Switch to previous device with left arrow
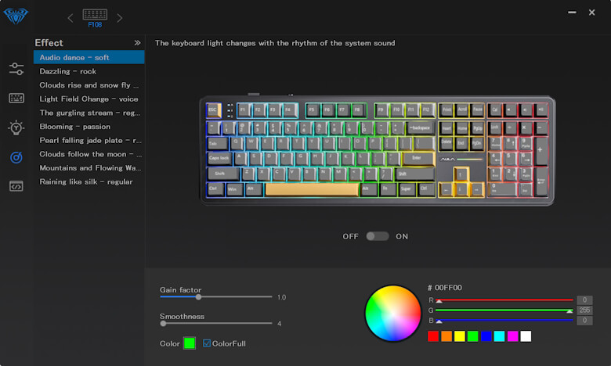The height and width of the screenshot is (366, 611). tap(70, 17)
